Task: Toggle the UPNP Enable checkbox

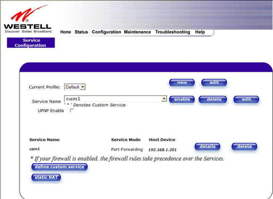Action: point(72,110)
